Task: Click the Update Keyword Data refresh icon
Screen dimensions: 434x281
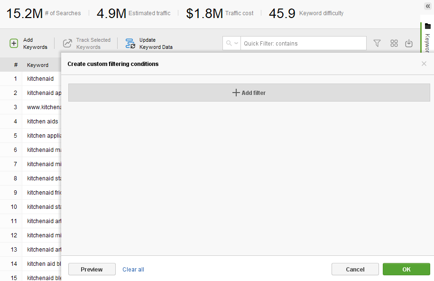Action: (130, 44)
